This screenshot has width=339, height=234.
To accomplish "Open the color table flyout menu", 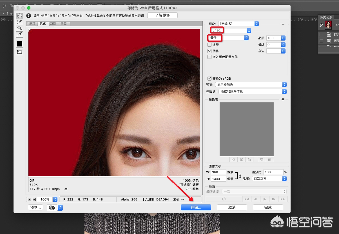I will [x=283, y=99].
